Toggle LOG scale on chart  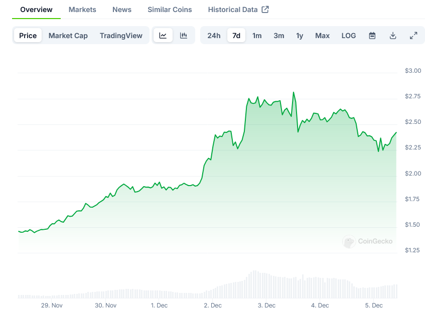(x=349, y=36)
